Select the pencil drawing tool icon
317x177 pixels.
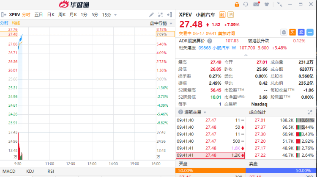151,15
